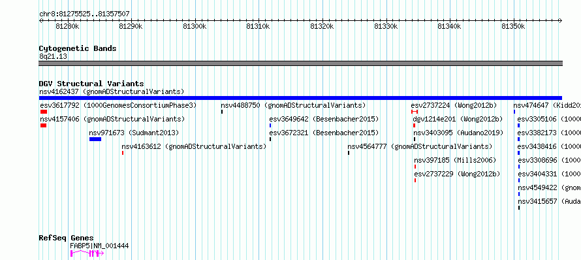Open nsv3415657 variant label

click(549, 201)
